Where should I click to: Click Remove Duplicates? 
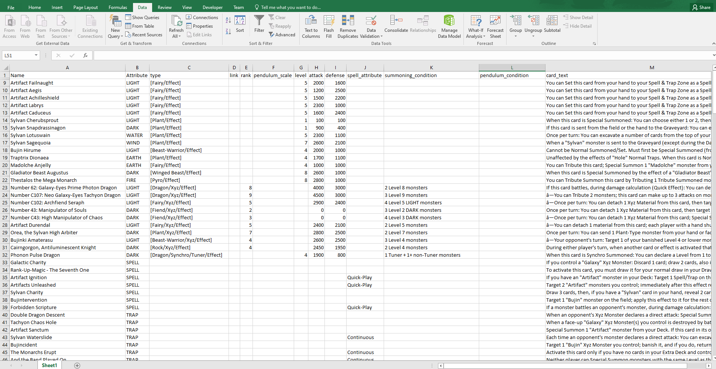(x=348, y=27)
